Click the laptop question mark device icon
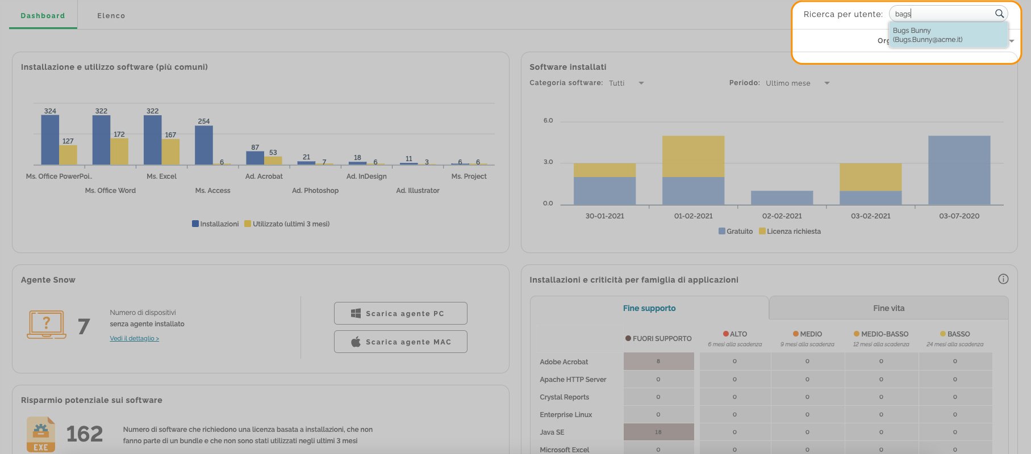Image resolution: width=1031 pixels, height=454 pixels. pos(46,324)
